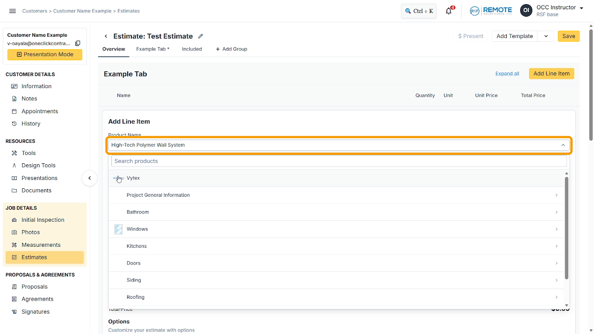Viewport: 594px width, 334px height.
Task: Open Design Tools
Action: 38,166
